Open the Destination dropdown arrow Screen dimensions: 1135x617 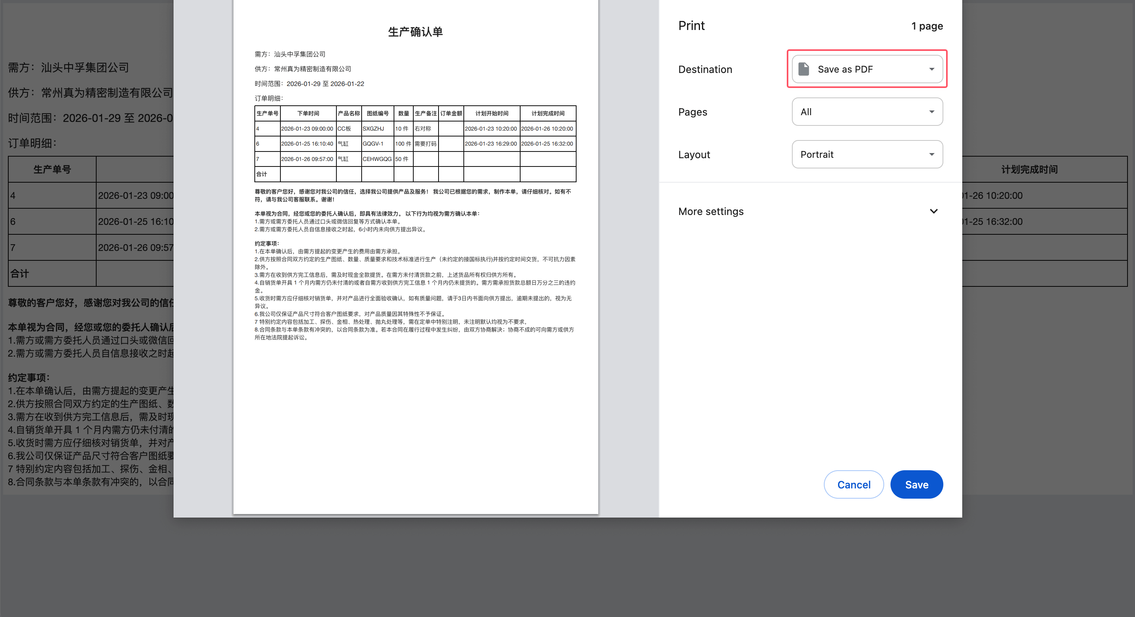pyautogui.click(x=932, y=69)
